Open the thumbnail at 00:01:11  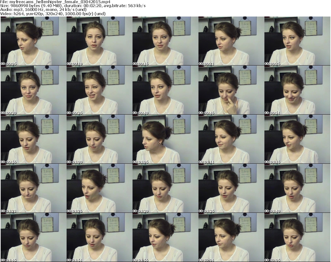(231, 139)
